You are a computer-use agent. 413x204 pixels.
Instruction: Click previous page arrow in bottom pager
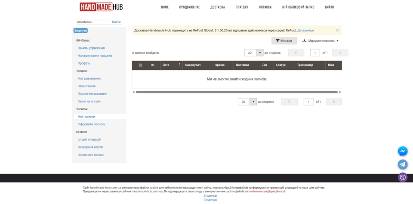point(290,102)
